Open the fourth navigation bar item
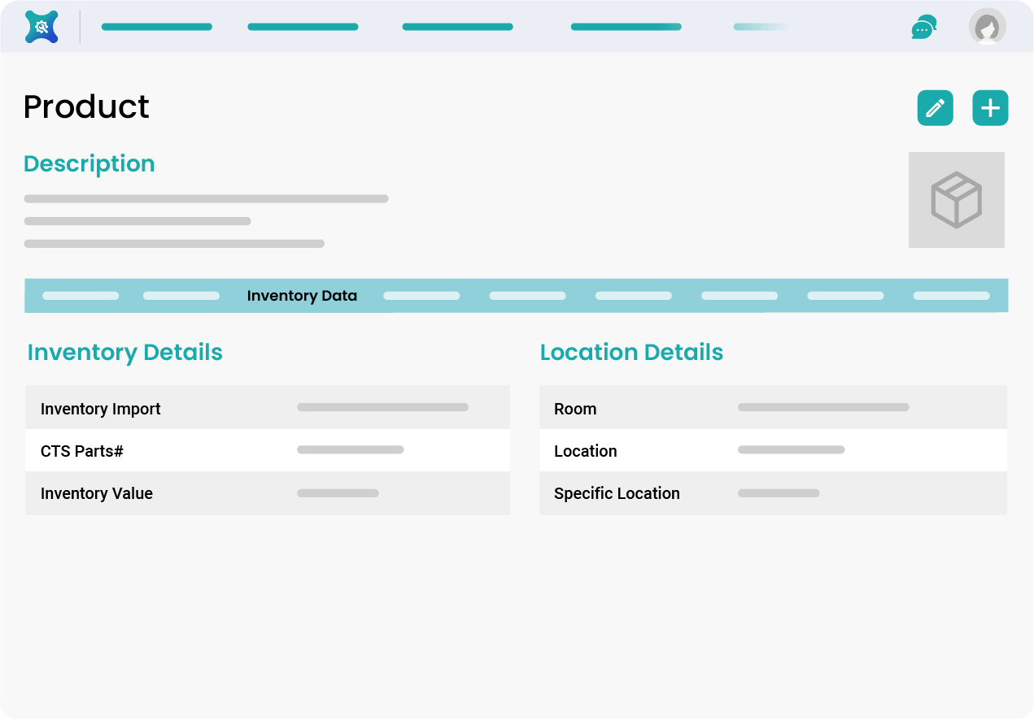Image resolution: width=1034 pixels, height=720 pixels. [626, 26]
